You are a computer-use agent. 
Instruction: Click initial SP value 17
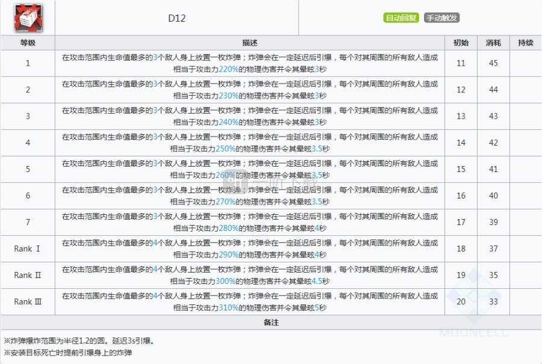coord(461,222)
